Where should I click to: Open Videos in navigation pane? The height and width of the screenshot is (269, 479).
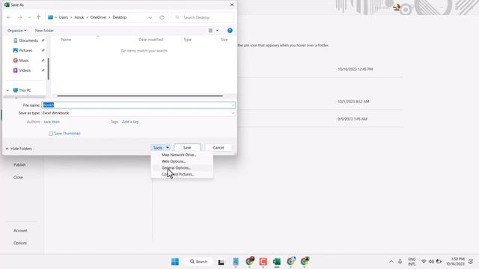click(25, 70)
